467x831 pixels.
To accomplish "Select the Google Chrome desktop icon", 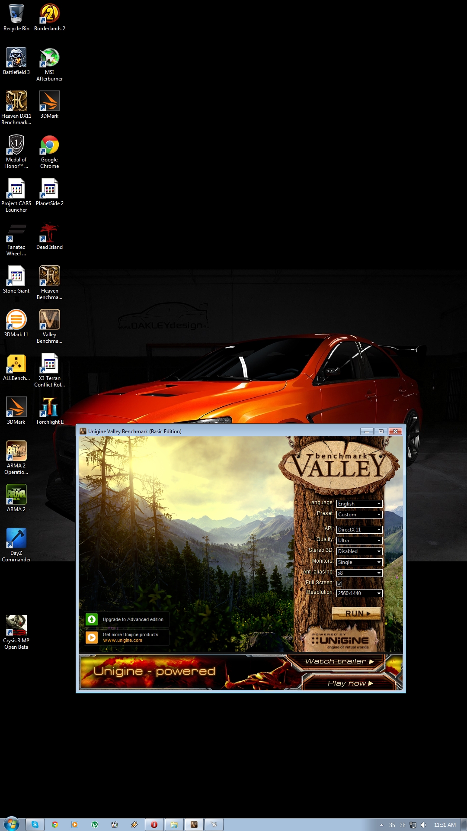I will [50, 152].
